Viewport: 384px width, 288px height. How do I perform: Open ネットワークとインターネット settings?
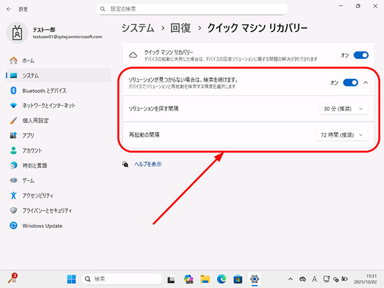[58, 105]
